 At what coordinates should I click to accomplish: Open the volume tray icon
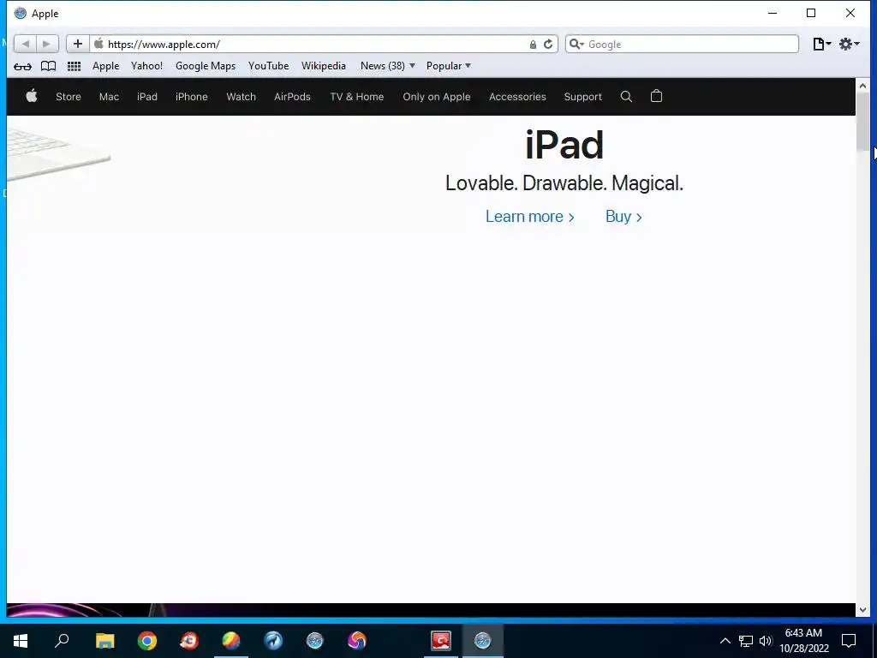766,641
